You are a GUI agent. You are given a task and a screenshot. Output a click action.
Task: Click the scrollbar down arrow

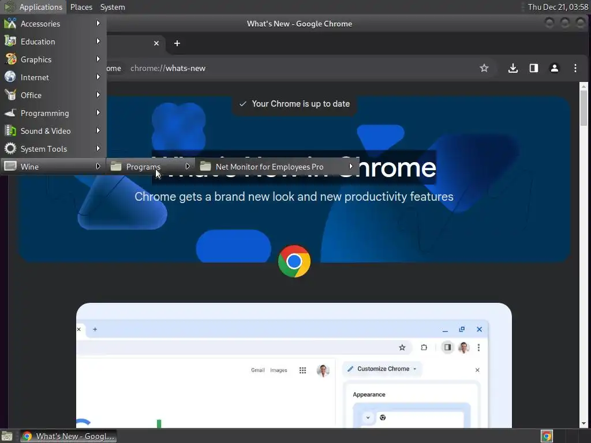tap(584, 423)
